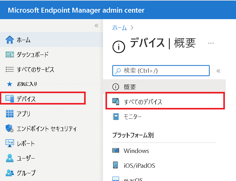Click the ホーム breadcrumb link
The image size is (236, 181).
(x=119, y=28)
